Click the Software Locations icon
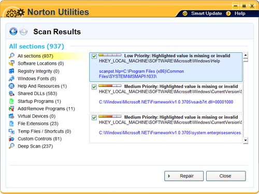Viewport: 259px width, 194px height. click(11, 63)
